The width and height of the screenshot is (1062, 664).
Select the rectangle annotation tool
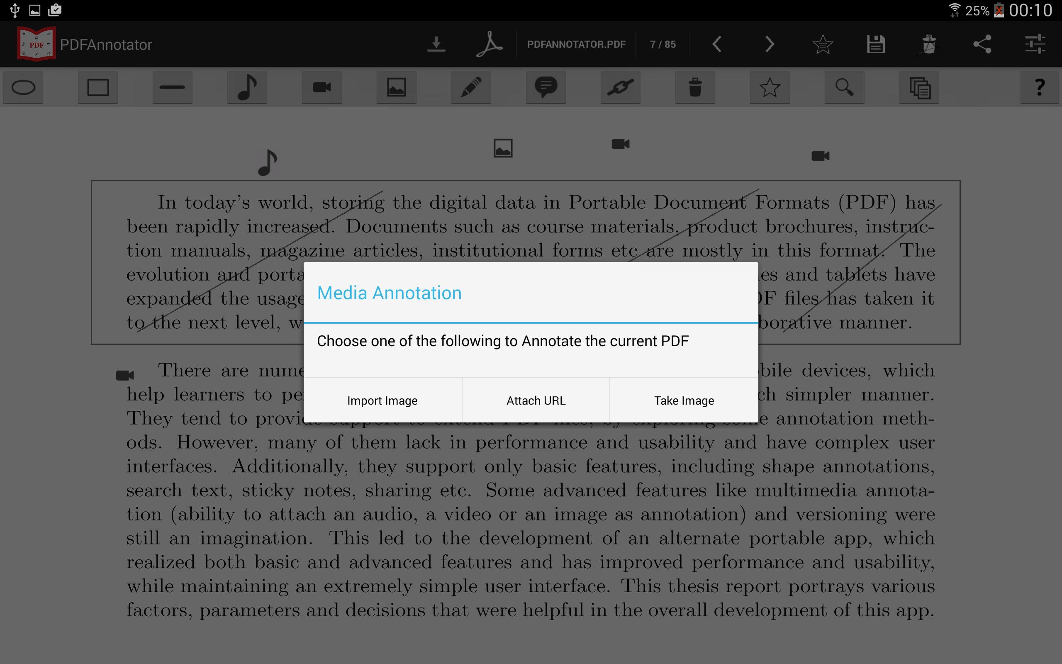click(98, 88)
